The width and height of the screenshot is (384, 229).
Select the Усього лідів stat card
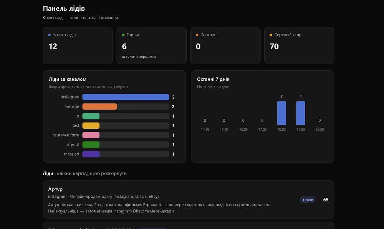(78, 46)
